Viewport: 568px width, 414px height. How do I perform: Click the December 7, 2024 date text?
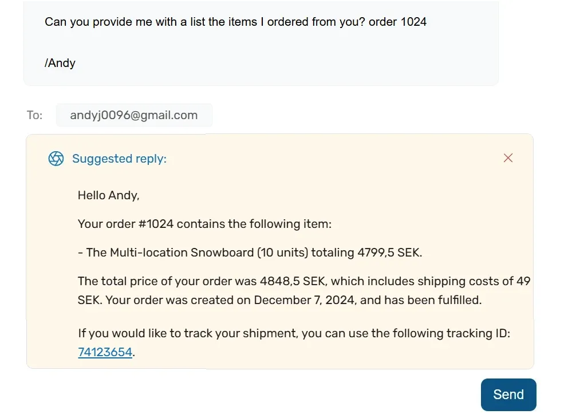click(304, 300)
